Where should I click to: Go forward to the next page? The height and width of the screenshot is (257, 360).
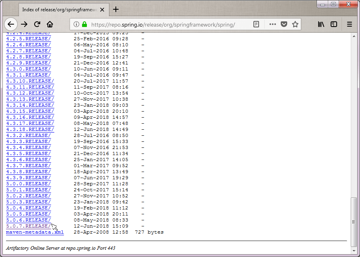coord(24,24)
